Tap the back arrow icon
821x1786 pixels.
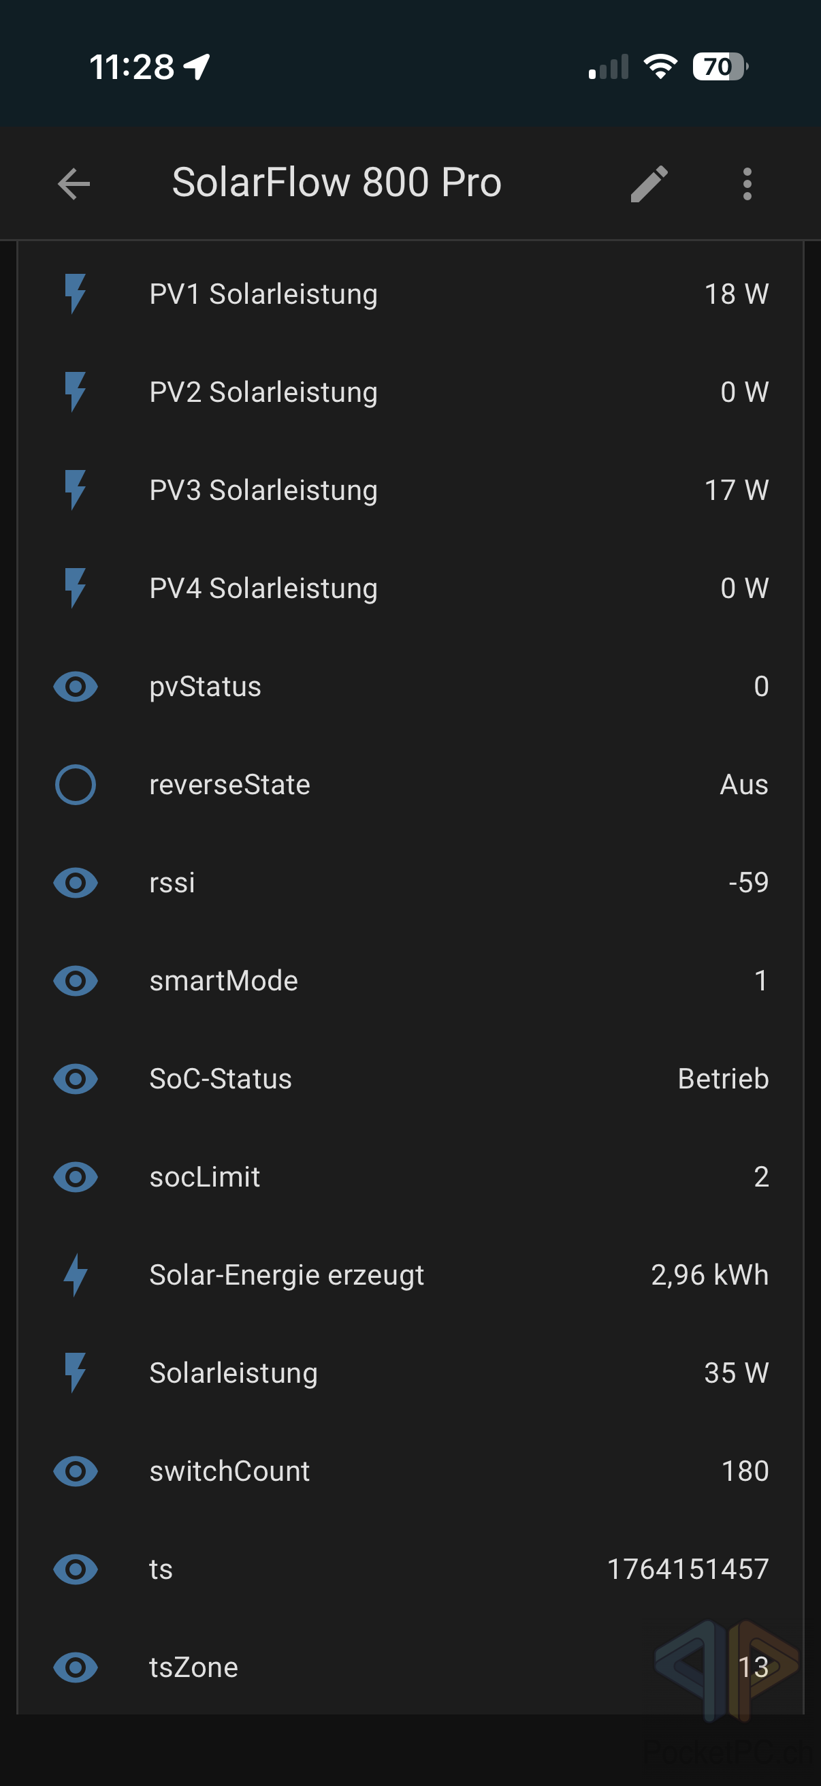74,185
